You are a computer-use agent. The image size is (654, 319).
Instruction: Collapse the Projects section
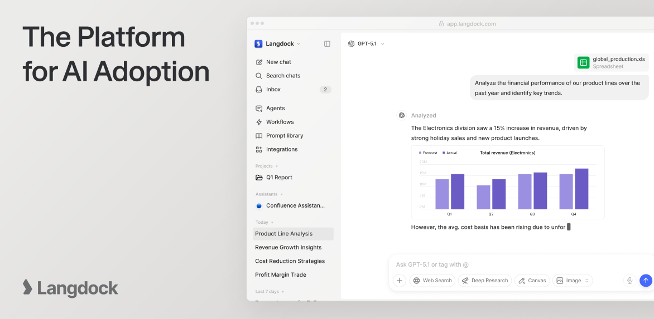[267, 166]
